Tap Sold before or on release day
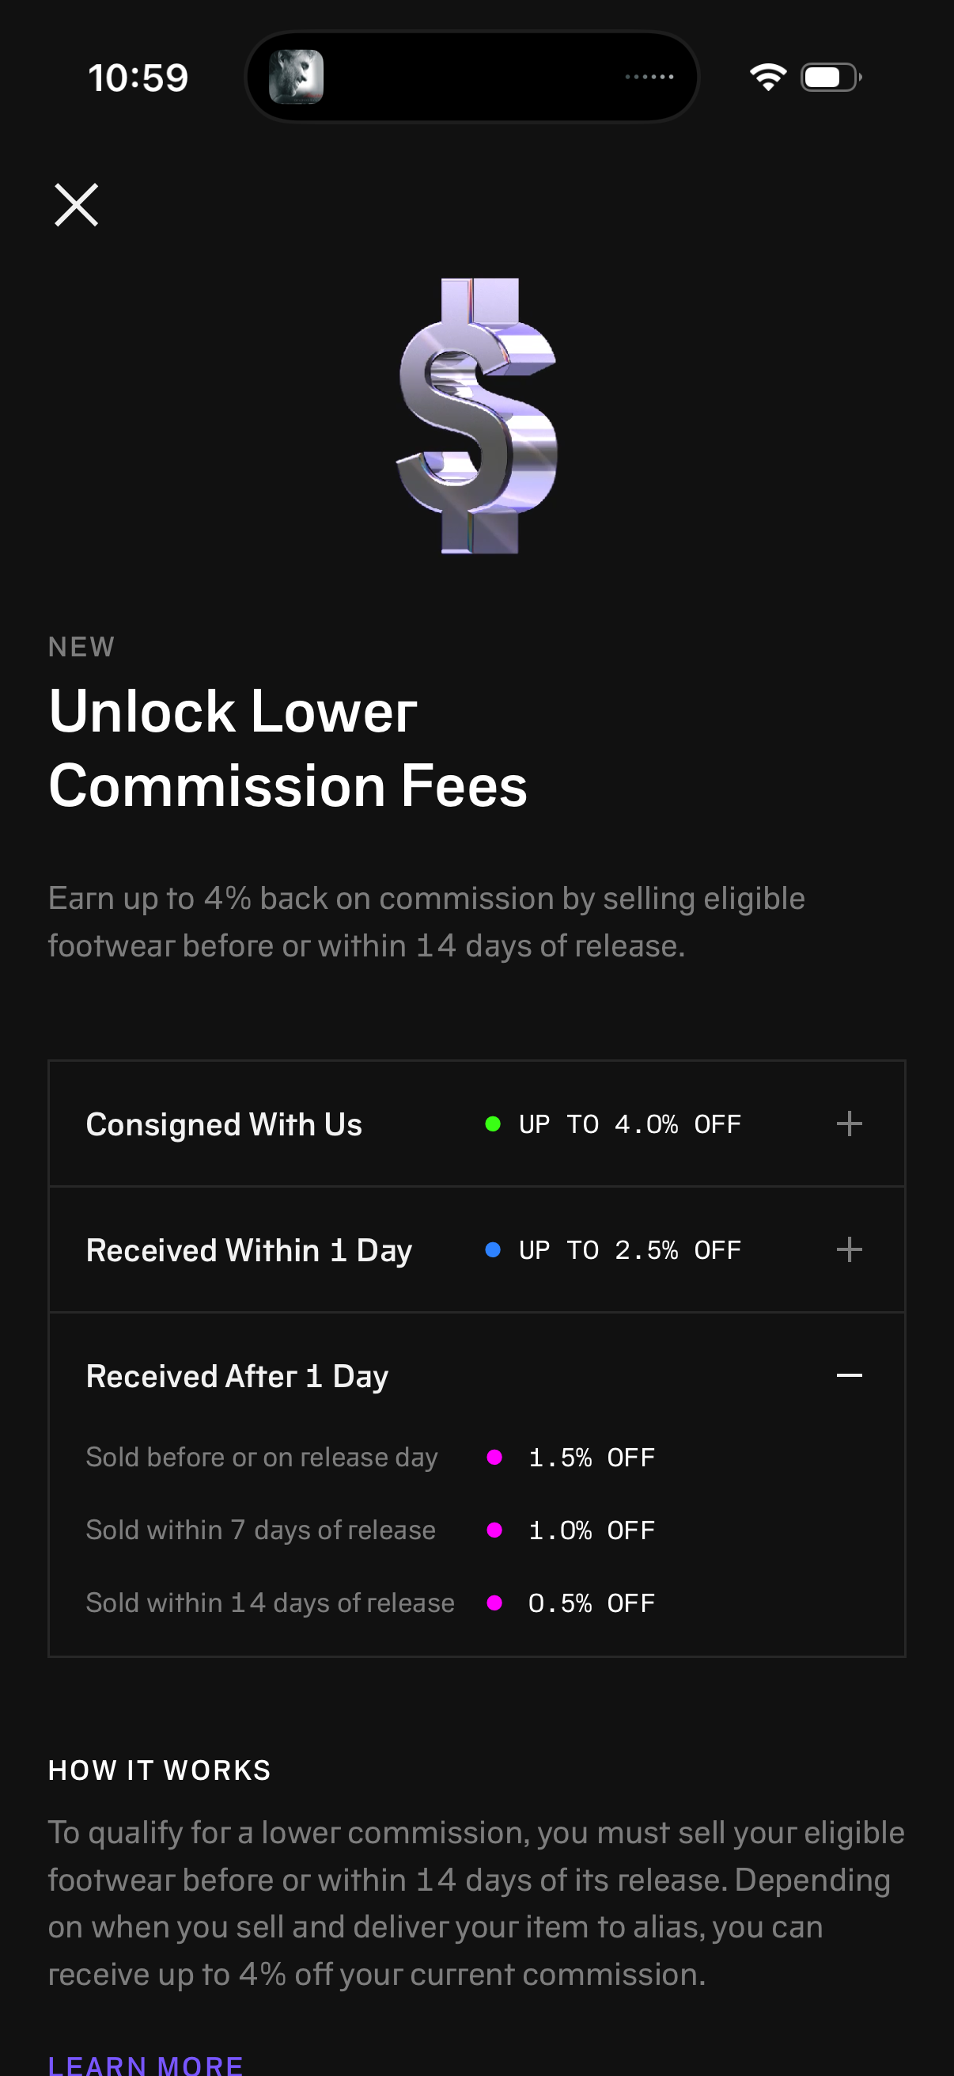954x2076 pixels. click(x=262, y=1457)
